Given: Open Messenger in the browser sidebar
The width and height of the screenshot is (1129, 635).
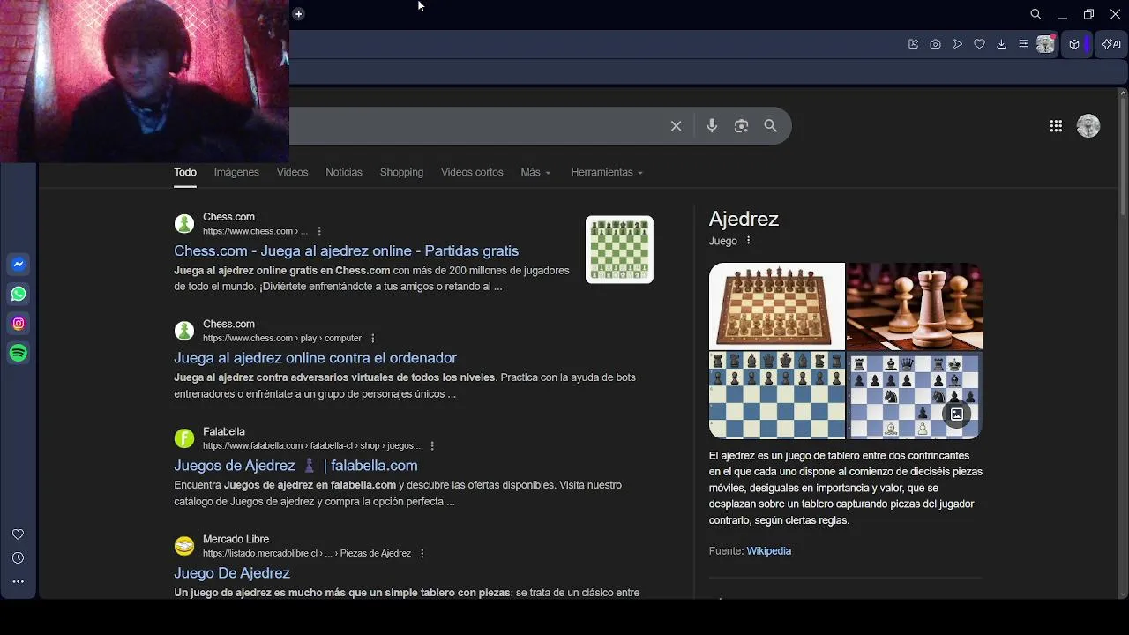Looking at the screenshot, I should 19,265.
